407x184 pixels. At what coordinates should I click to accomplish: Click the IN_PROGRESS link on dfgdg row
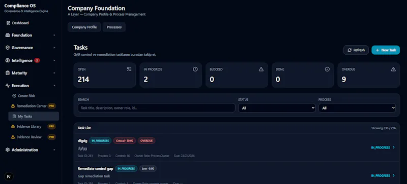[381, 148]
